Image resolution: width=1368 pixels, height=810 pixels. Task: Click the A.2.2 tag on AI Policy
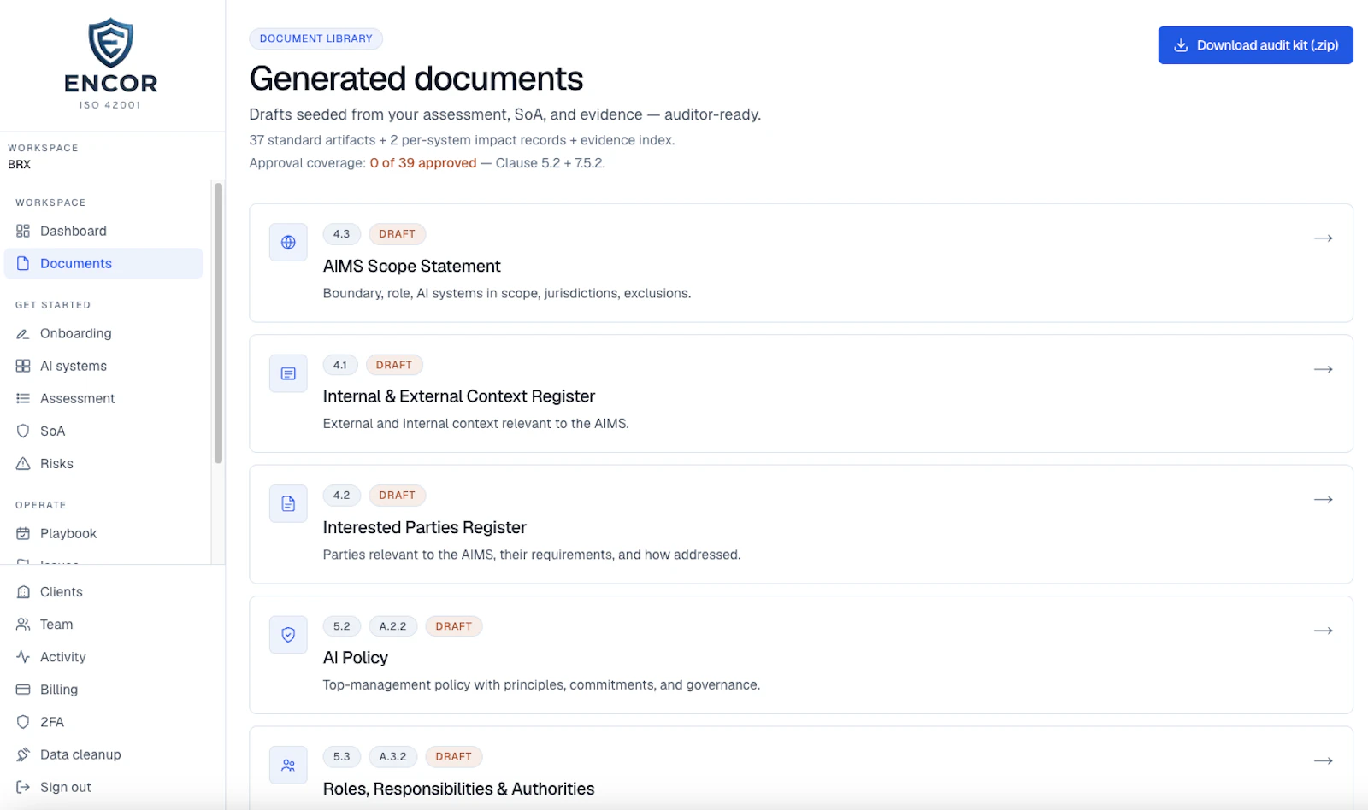tap(392, 625)
